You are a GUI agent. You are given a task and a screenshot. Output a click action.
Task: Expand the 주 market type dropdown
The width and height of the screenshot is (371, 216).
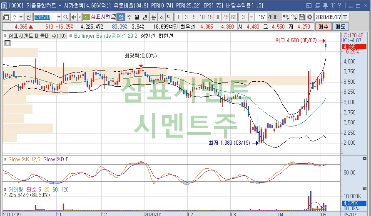(21, 17)
